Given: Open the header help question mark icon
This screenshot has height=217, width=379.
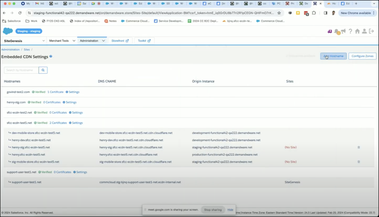Looking at the screenshot, I should [350, 31].
